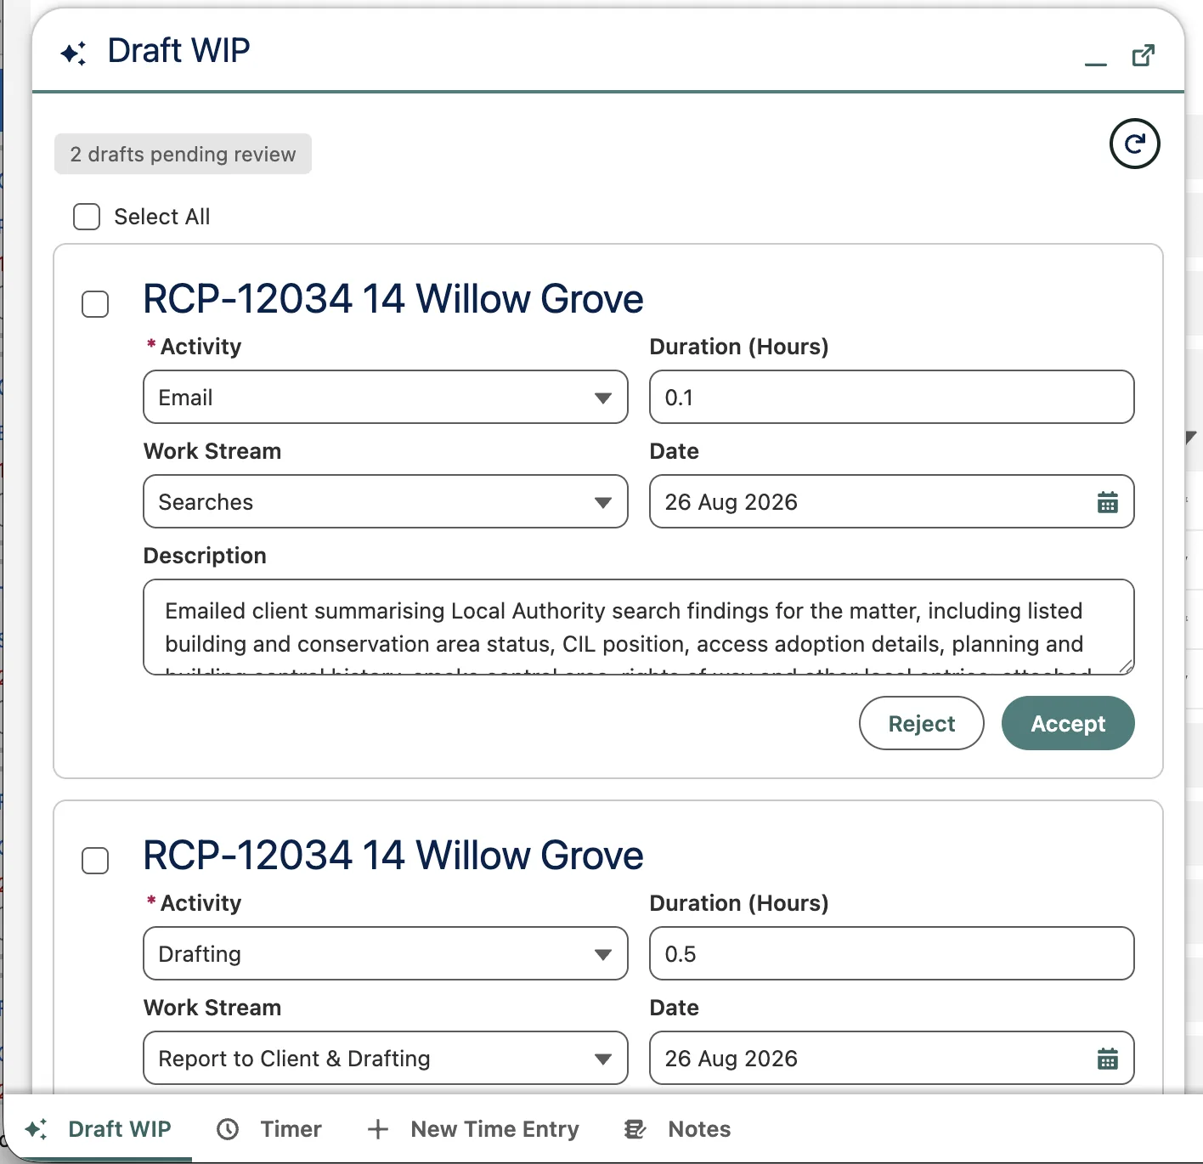Switch to the Draft WIP tab
This screenshot has width=1203, height=1164.
99,1129
